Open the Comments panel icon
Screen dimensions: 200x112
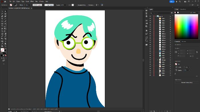[146, 45]
